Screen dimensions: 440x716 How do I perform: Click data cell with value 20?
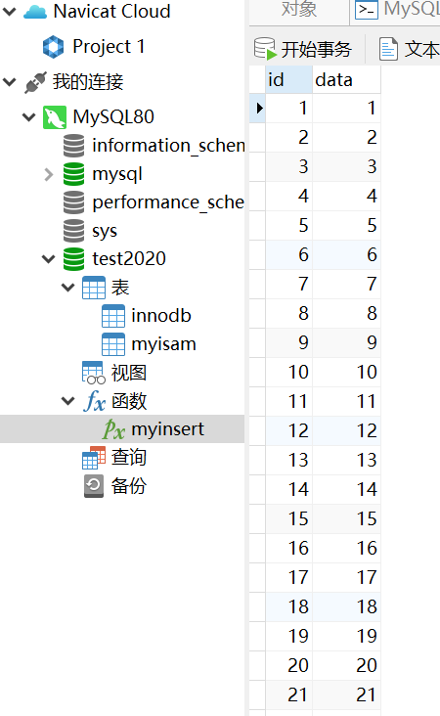346,665
